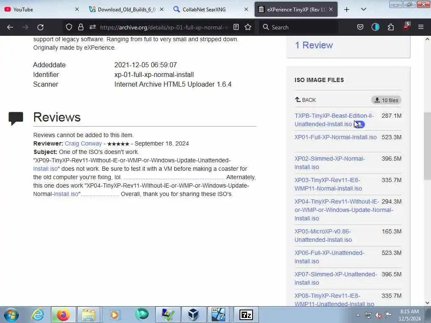Click the scrollbar up arrow
The height and width of the screenshot is (323, 431).
pos(427,39)
